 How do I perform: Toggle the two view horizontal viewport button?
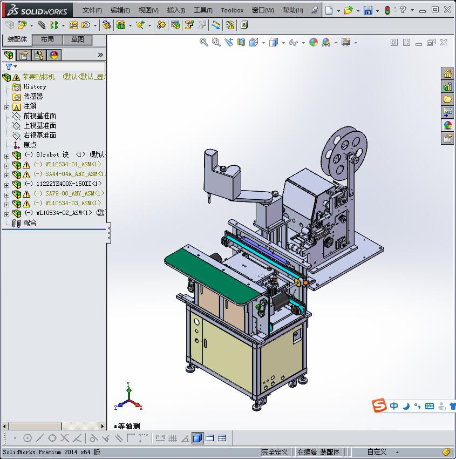click(210, 438)
